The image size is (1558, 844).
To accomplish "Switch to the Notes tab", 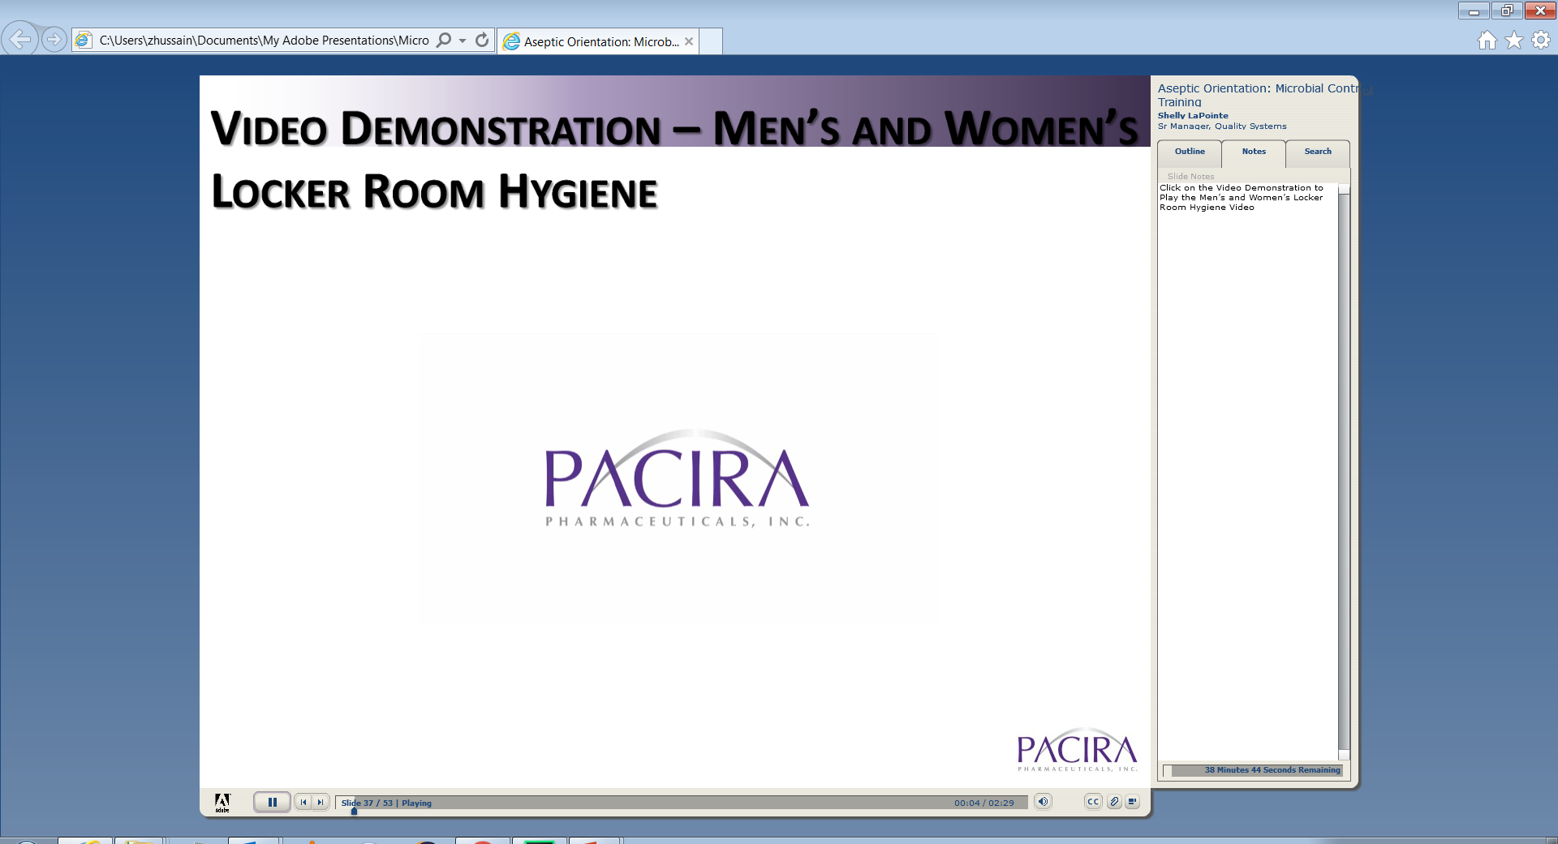I will 1254,152.
